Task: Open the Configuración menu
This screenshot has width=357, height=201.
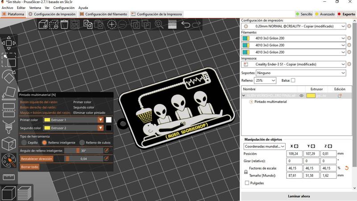Action: (x=64, y=8)
